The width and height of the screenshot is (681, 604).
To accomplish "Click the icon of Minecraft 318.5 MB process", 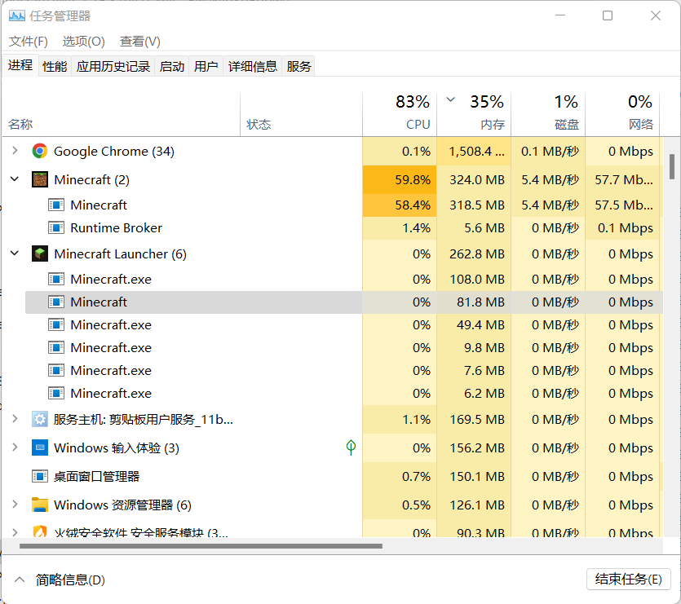I will tap(56, 205).
